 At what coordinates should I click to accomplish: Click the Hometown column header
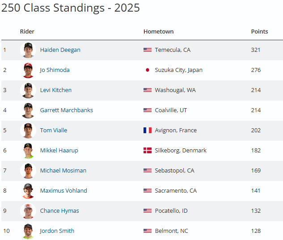(x=158, y=32)
